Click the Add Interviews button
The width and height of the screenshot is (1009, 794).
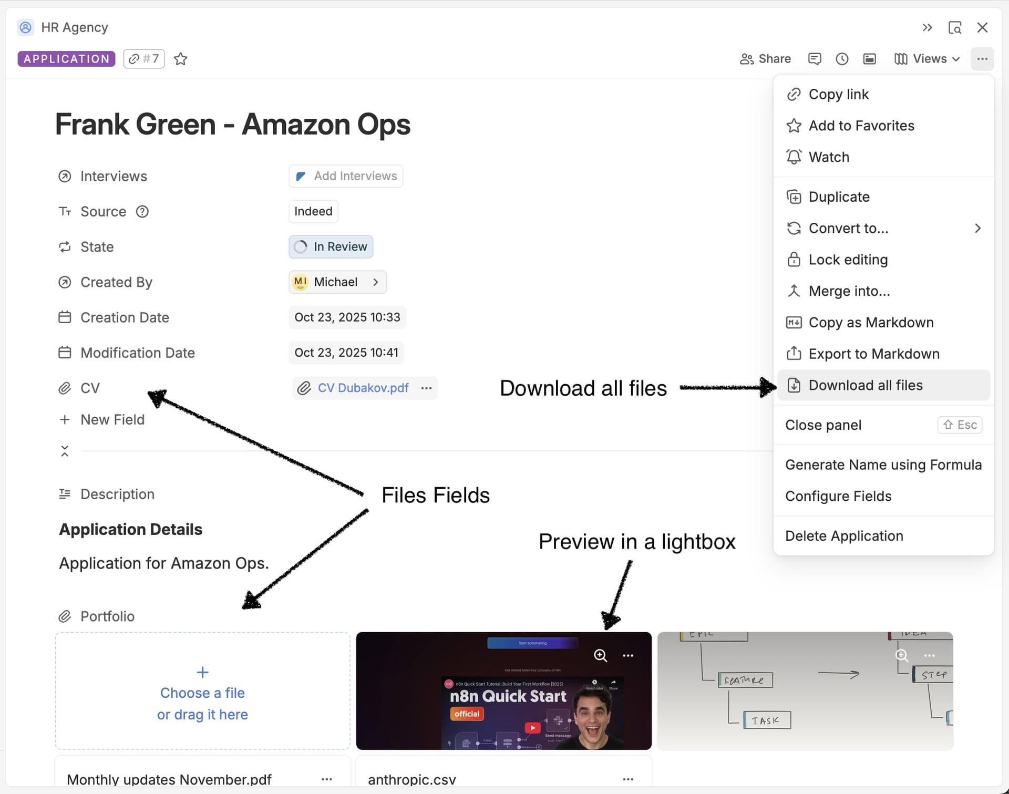pyautogui.click(x=345, y=176)
